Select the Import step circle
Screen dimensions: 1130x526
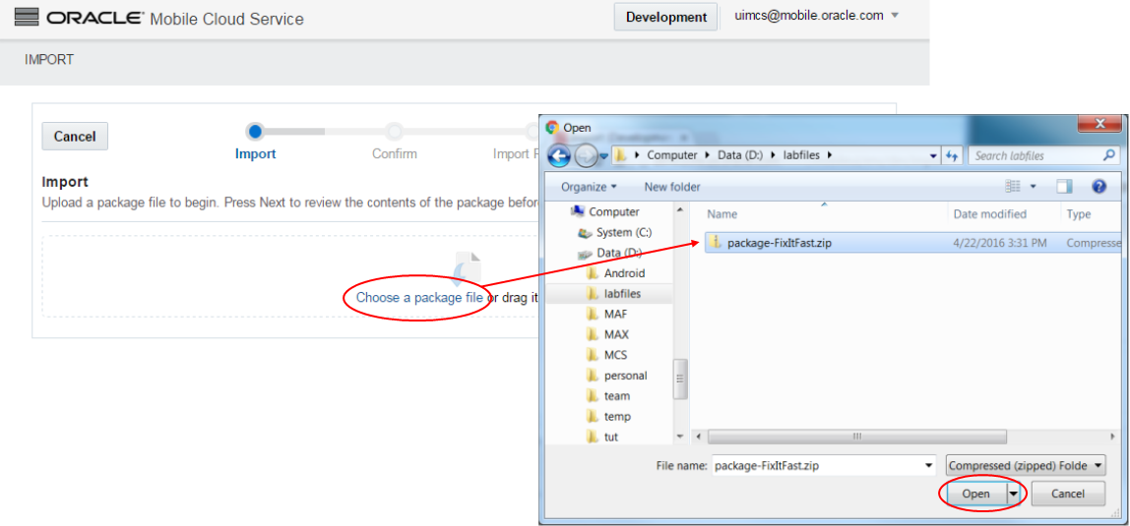pos(254,132)
